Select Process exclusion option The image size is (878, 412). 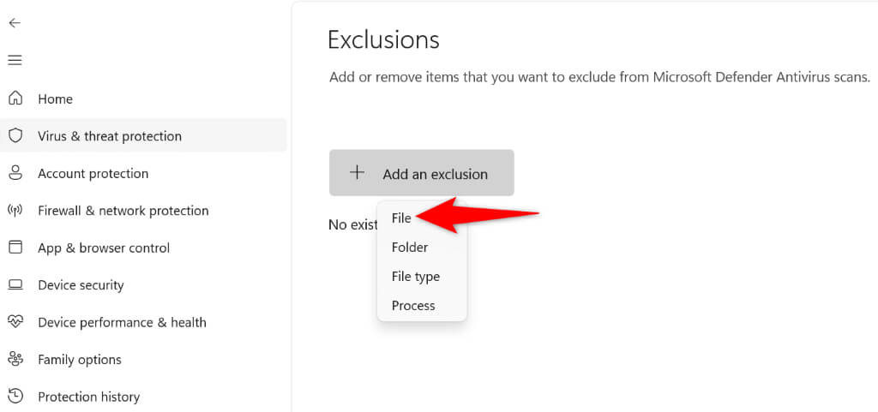click(x=413, y=306)
